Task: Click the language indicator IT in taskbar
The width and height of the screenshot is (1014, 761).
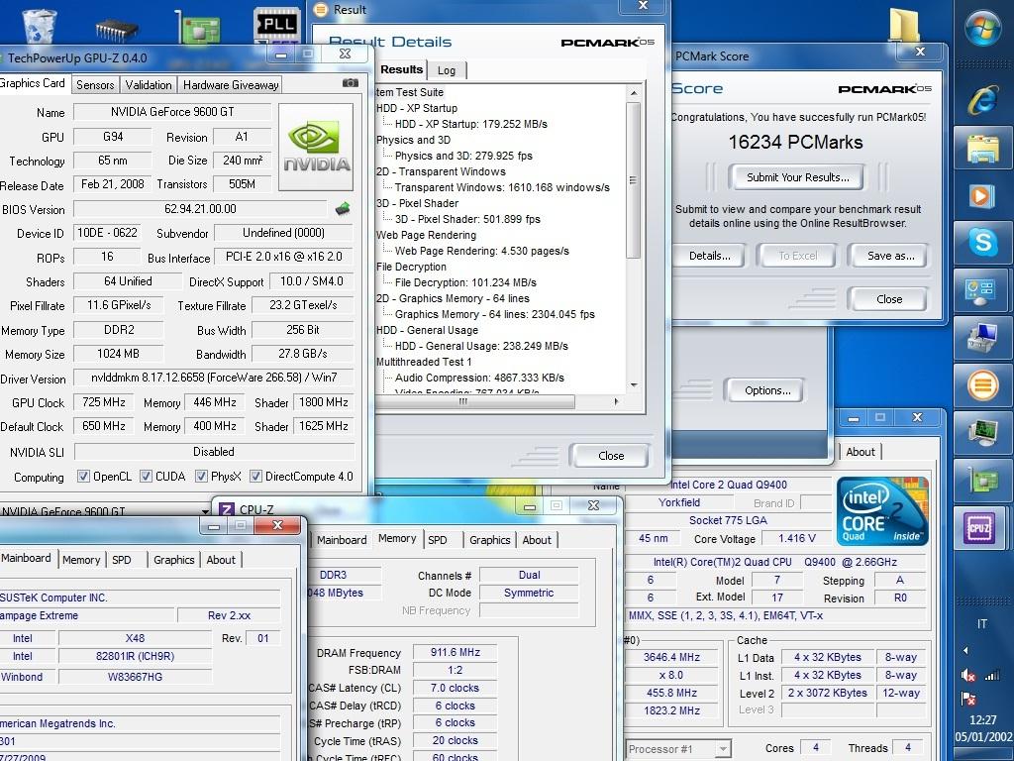Action: click(981, 624)
